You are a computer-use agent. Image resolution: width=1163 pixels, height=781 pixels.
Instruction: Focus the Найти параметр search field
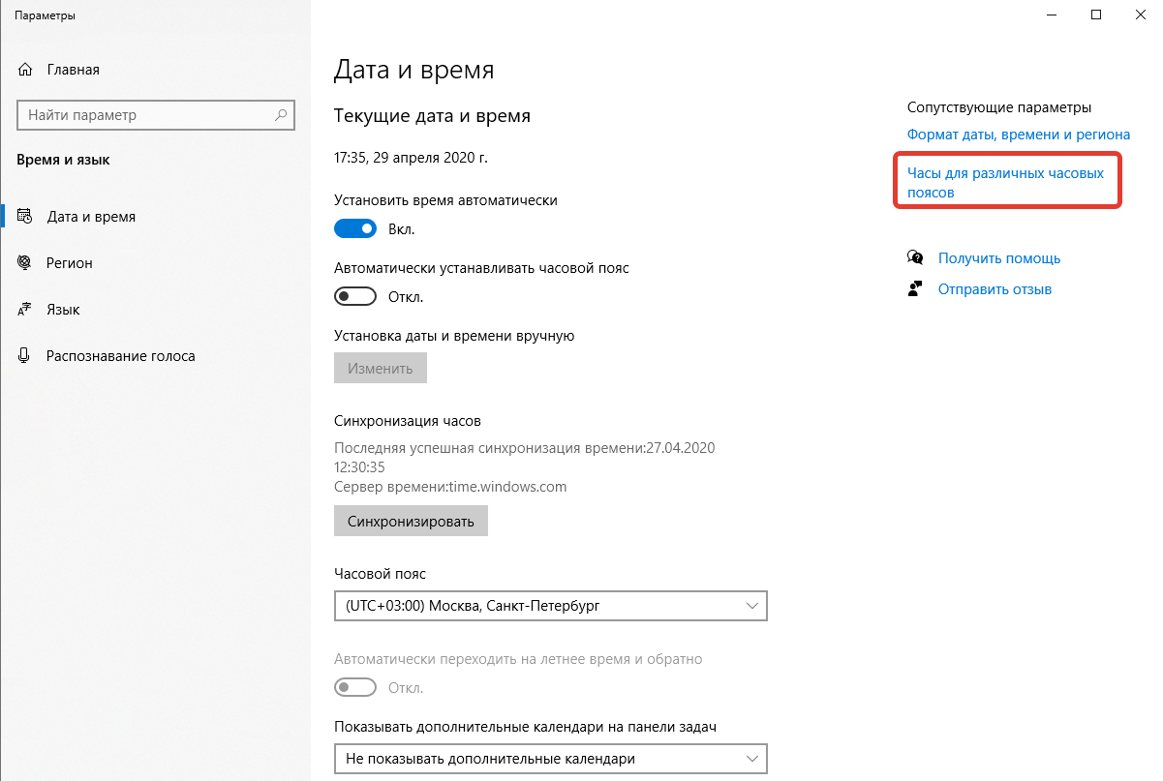click(155, 115)
